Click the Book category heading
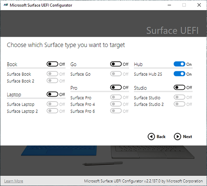 (12, 64)
